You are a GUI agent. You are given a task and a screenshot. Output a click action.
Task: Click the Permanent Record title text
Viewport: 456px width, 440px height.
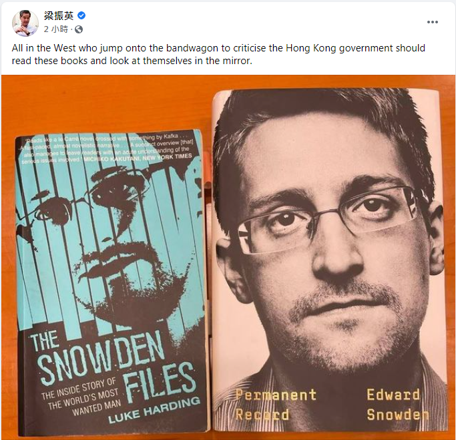pos(276,405)
